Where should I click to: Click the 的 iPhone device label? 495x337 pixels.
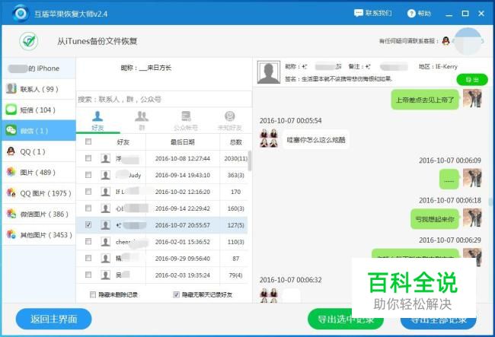click(34, 68)
